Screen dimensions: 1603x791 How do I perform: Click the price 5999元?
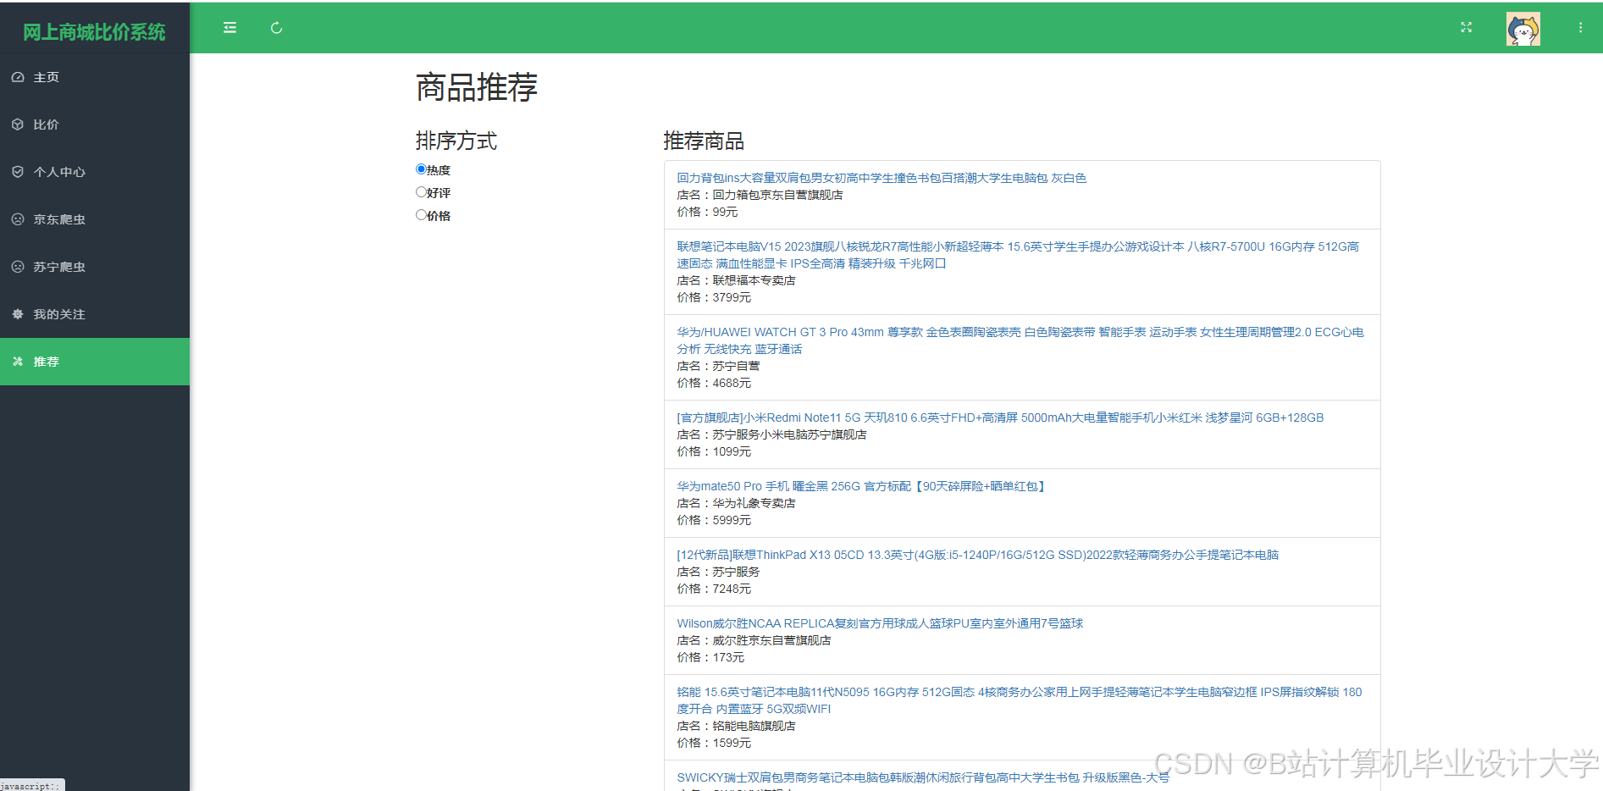[732, 520]
